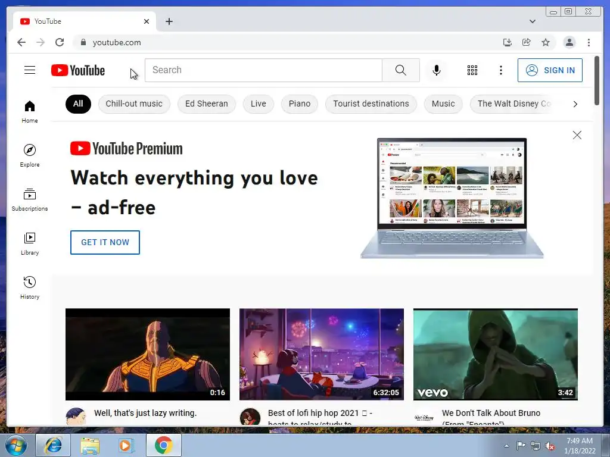Image resolution: width=610 pixels, height=457 pixels.
Task: Click the page vertical scrollbar
Action: [597, 80]
